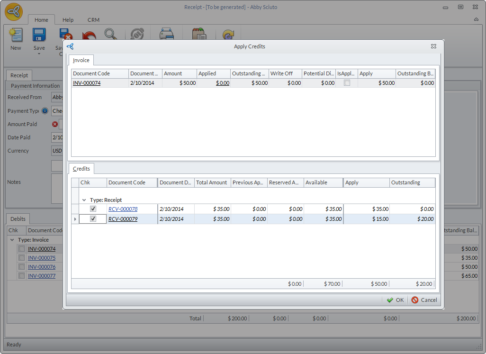The height and width of the screenshot is (354, 486).
Task: Click the Save floppy disk icon
Action: (39, 35)
